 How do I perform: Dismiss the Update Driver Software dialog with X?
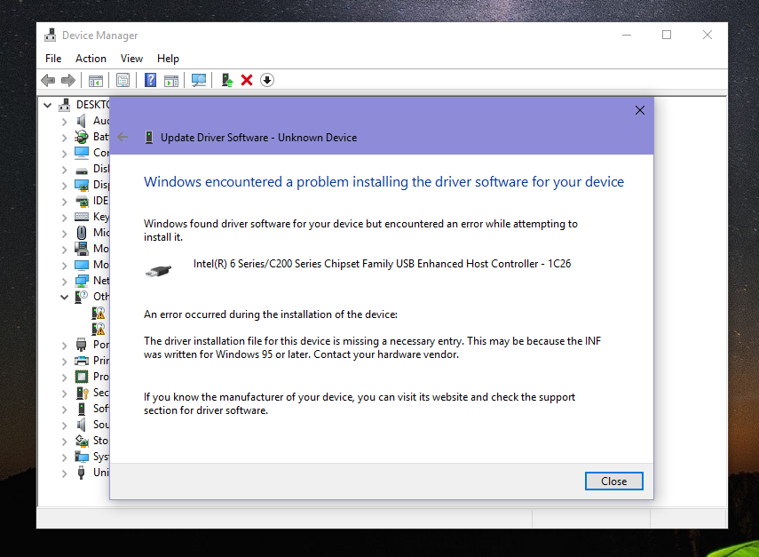coord(640,110)
